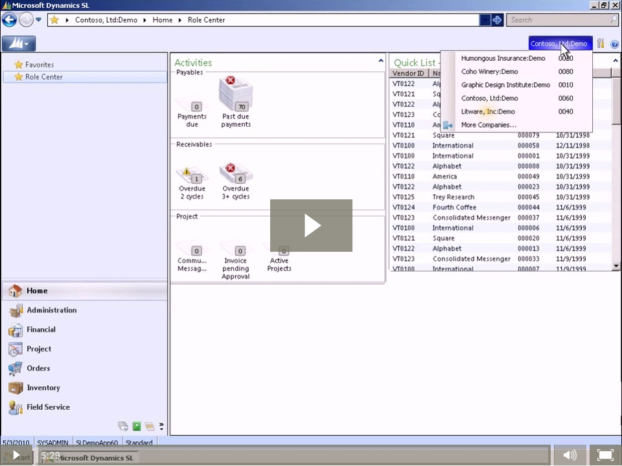The width and height of the screenshot is (622, 466).
Task: Collapse the Activities panel
Action: click(381, 61)
